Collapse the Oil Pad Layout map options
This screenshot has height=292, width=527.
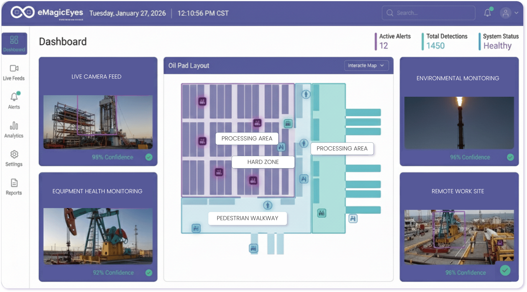[x=382, y=65]
